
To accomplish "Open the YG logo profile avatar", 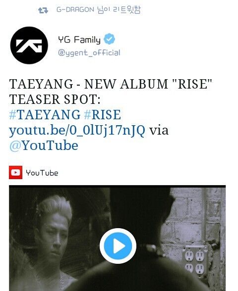I will pyautogui.click(x=29, y=46).
